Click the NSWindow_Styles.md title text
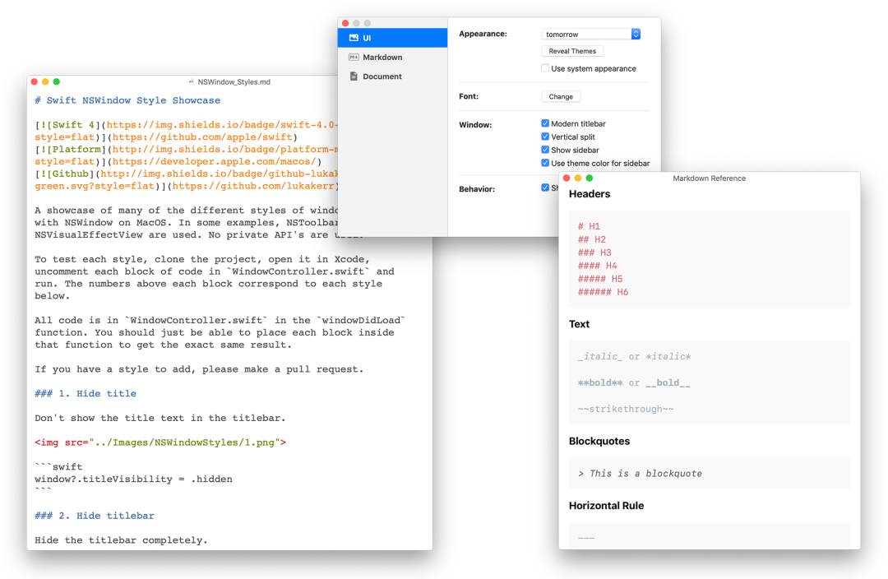 pos(234,82)
